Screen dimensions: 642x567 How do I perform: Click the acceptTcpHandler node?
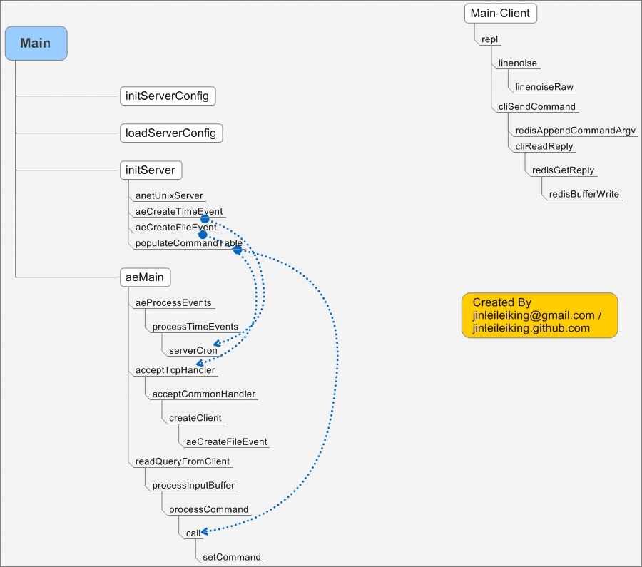click(x=173, y=369)
